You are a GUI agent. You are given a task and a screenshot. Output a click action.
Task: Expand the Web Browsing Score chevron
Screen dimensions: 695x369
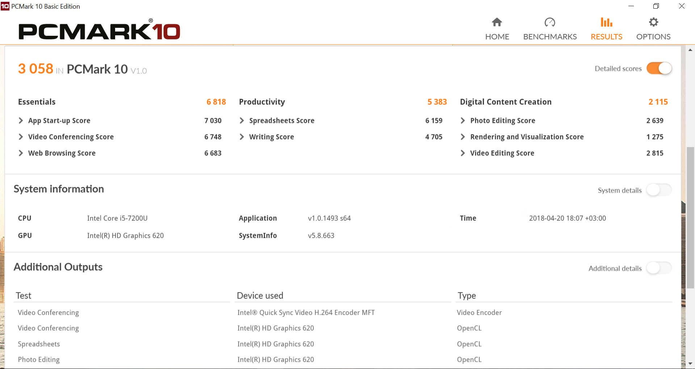point(21,153)
